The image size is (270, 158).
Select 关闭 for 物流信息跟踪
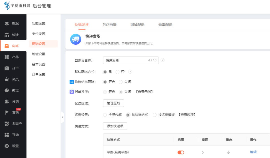[121, 82]
